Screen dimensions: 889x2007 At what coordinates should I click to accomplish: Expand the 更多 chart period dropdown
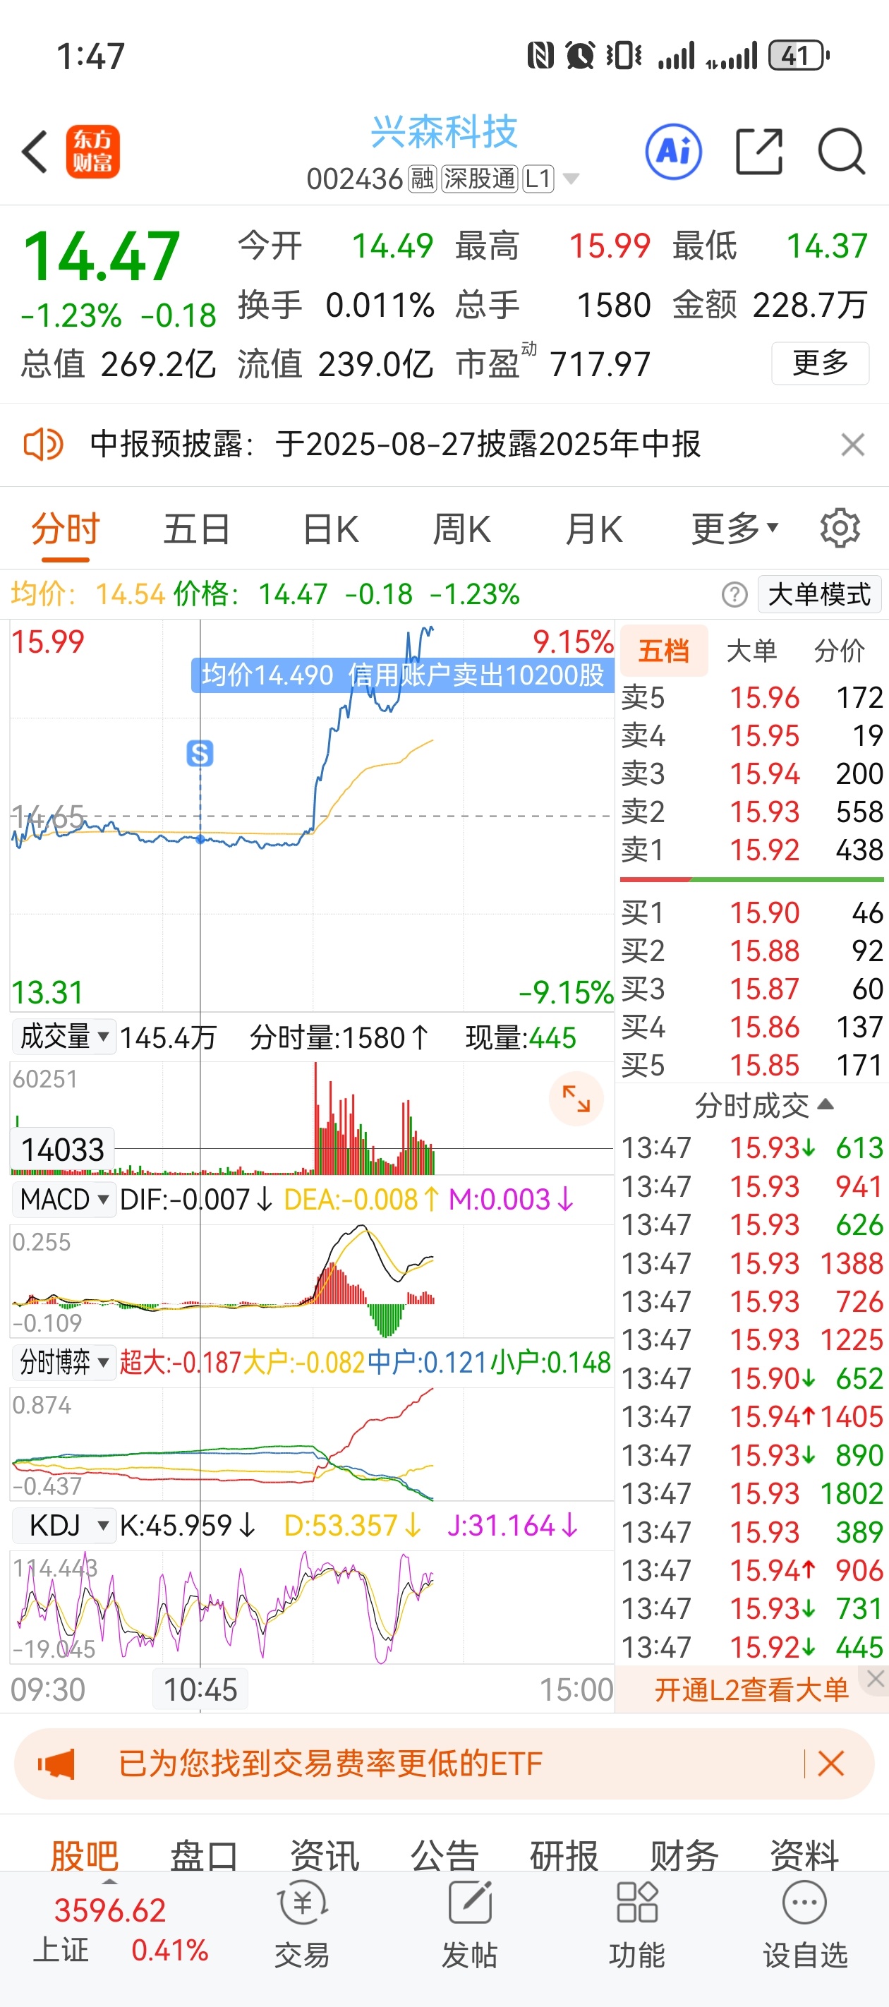(734, 529)
